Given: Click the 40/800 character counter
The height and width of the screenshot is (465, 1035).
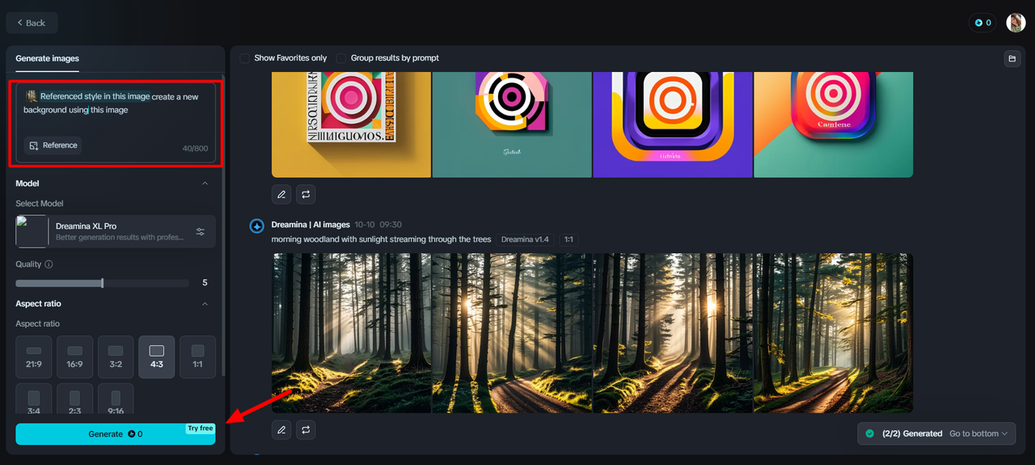Looking at the screenshot, I should (x=195, y=149).
